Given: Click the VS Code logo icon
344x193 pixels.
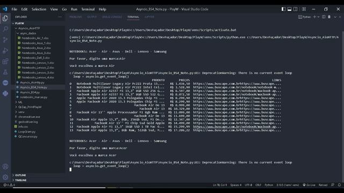Looking at the screenshot, I should coord(5,9).
